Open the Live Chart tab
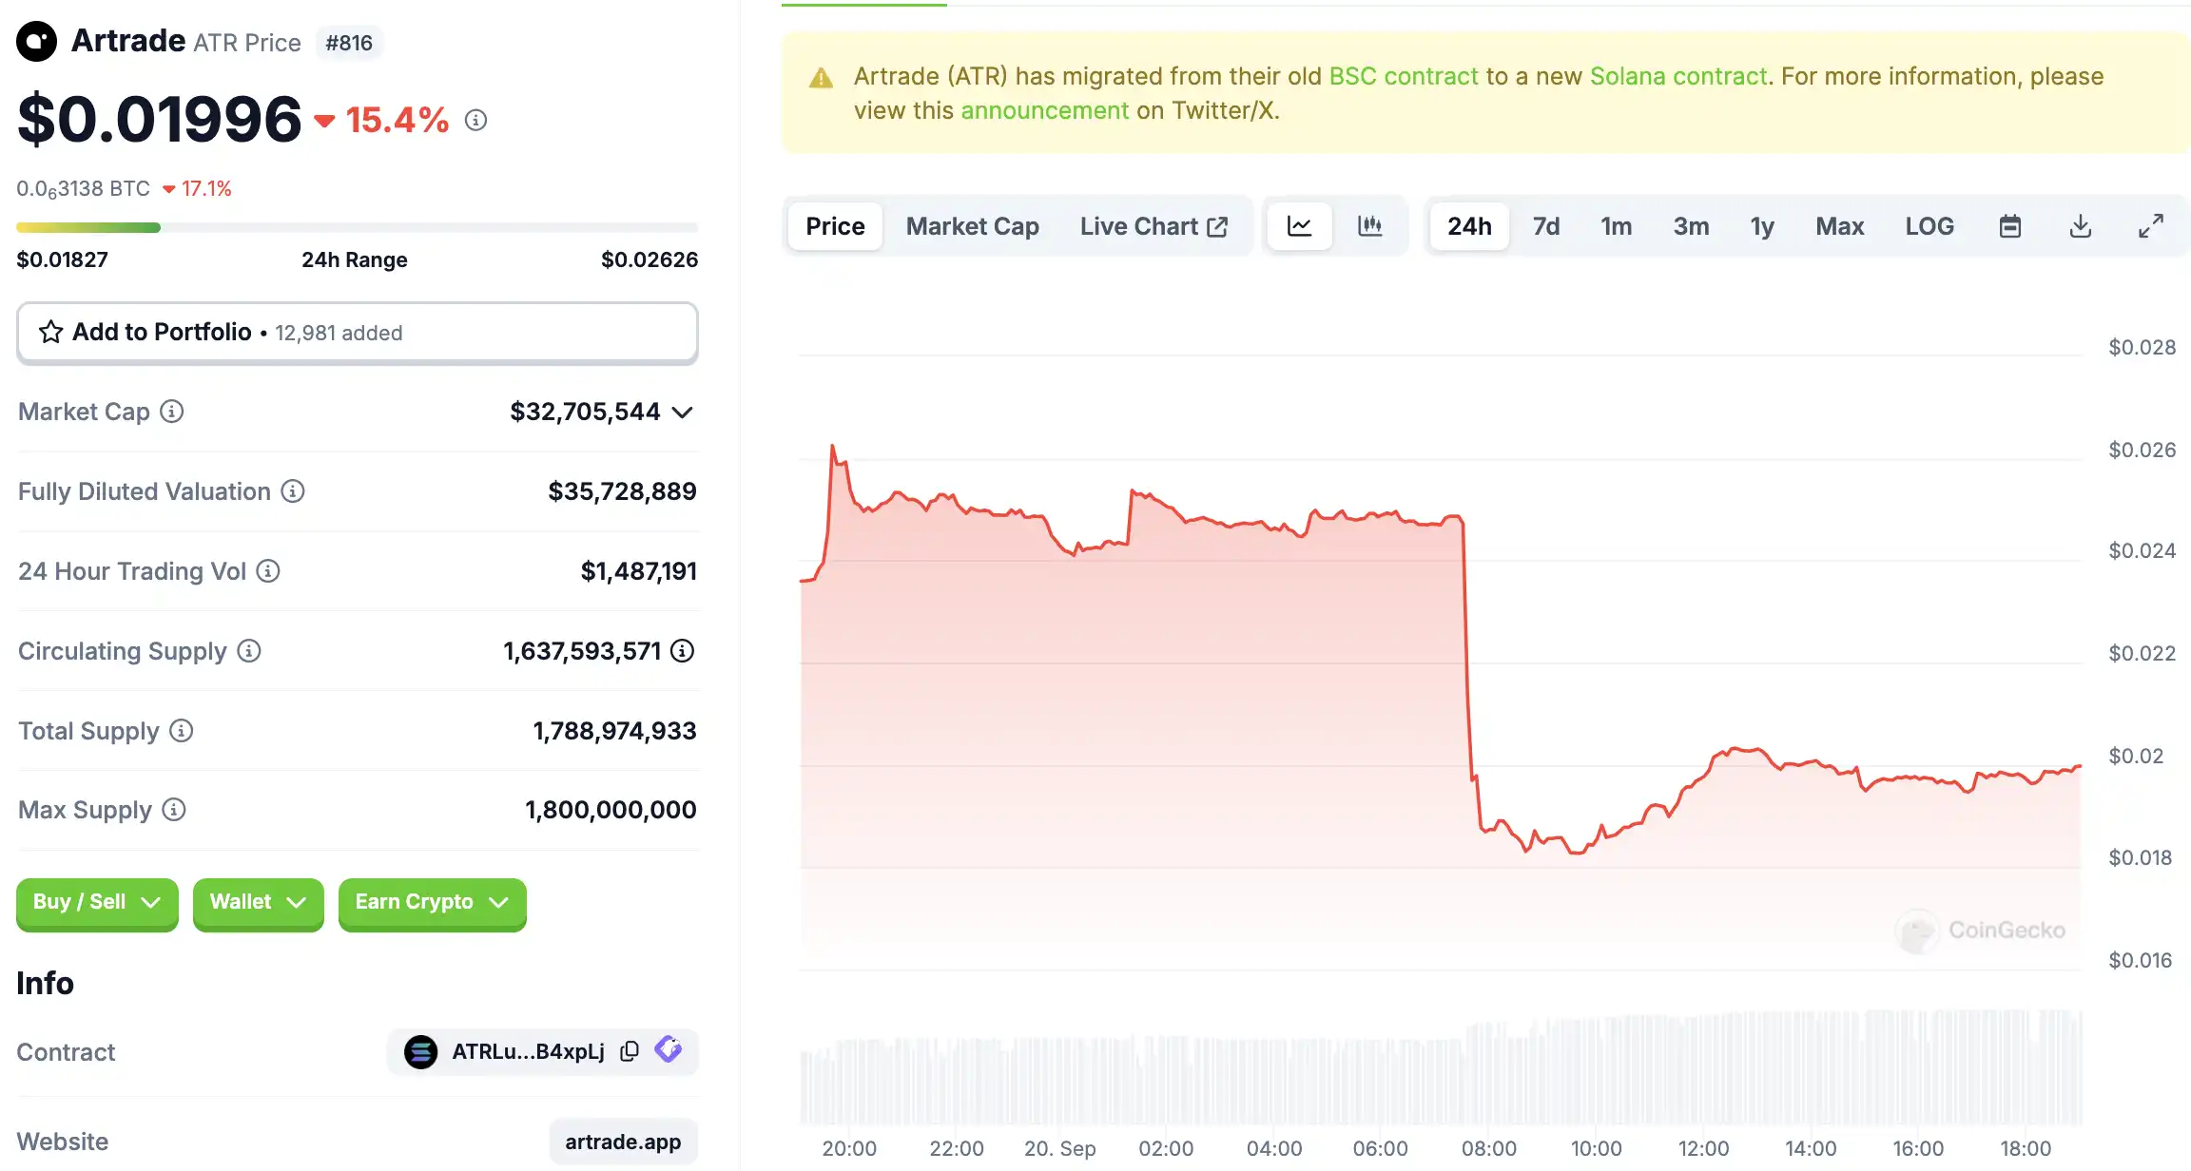Viewport: 2191px width, 1171px height. [x=1154, y=226]
